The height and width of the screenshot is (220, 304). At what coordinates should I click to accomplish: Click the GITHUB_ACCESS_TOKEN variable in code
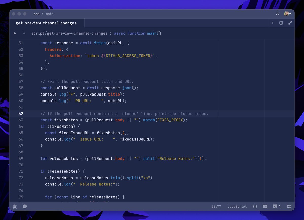click(x=128, y=56)
